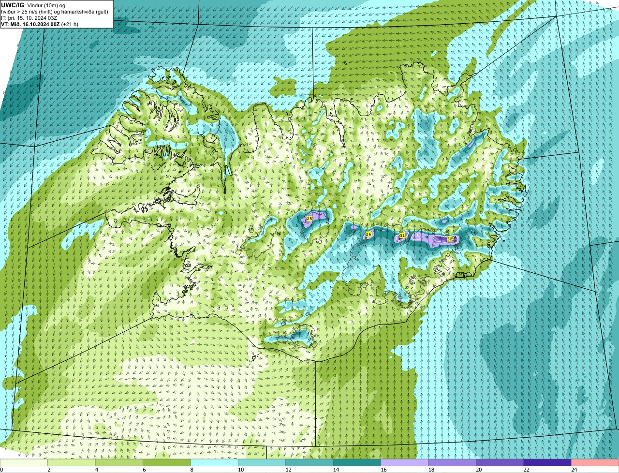Select the 22–24 m/s dark indigo swatch

coord(547,462)
